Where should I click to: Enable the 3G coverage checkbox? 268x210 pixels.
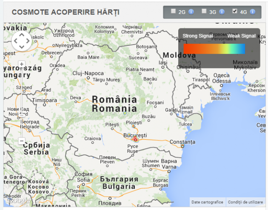tap(204, 11)
